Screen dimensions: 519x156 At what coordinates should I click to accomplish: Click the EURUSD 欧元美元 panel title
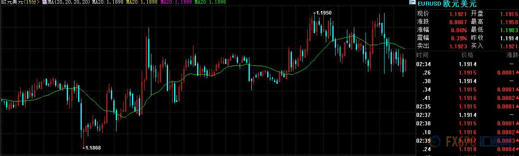click(447, 4)
